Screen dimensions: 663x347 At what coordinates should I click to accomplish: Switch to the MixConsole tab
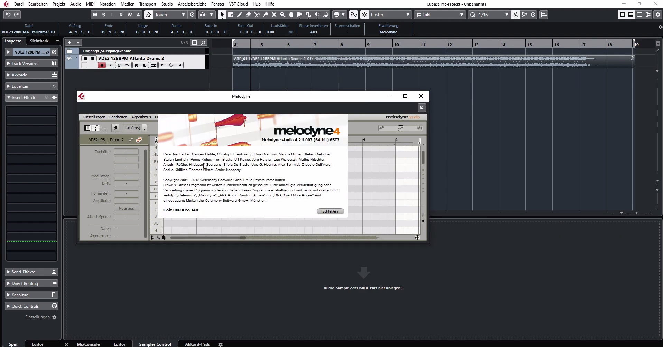click(x=88, y=344)
